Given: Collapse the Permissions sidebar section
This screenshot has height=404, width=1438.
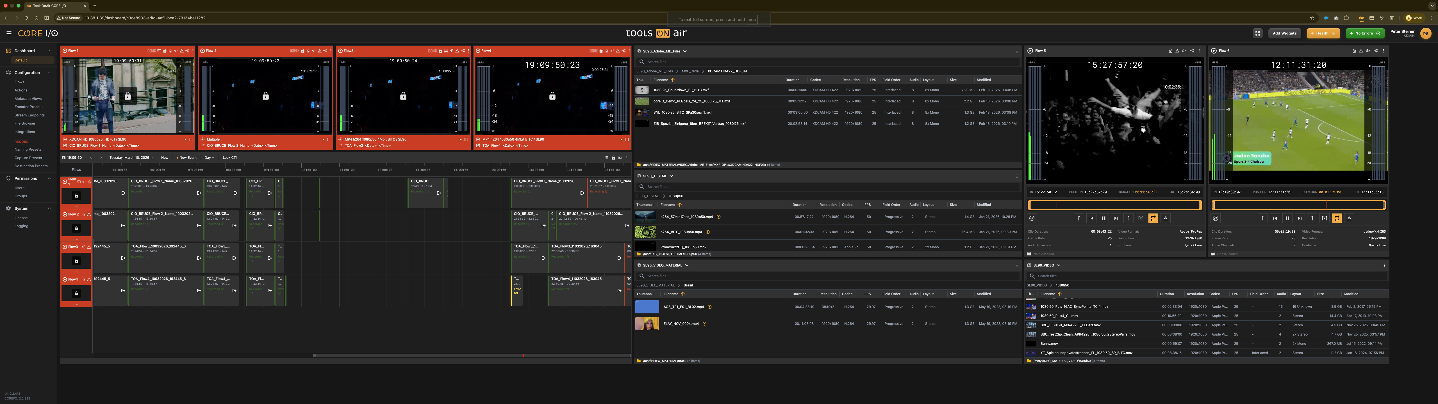Looking at the screenshot, I should coord(49,178).
